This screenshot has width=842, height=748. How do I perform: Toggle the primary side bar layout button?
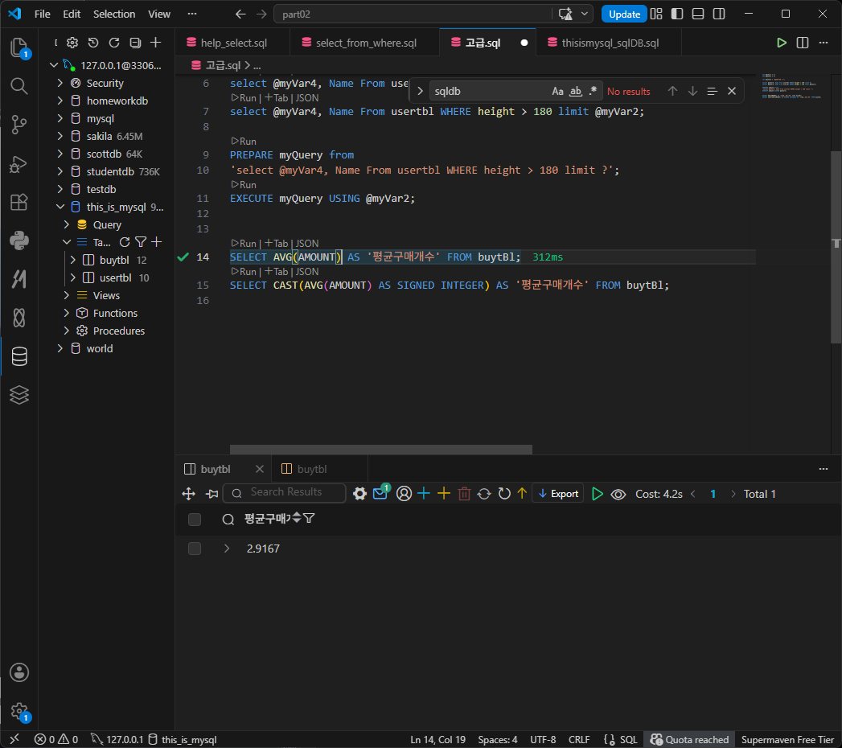click(677, 14)
